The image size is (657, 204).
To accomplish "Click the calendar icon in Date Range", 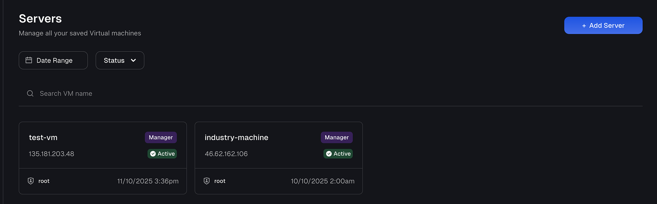I will point(29,60).
